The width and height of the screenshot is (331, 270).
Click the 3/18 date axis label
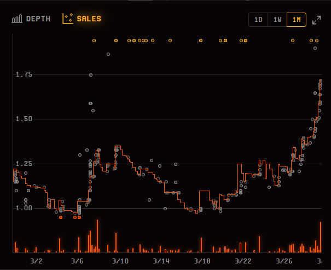202,261
